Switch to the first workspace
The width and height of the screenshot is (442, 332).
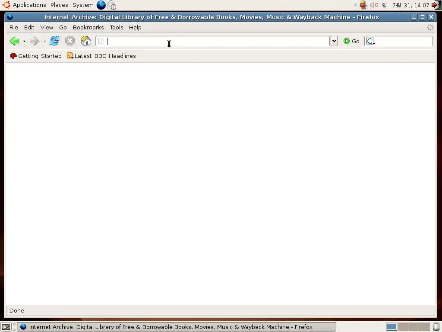point(392,327)
